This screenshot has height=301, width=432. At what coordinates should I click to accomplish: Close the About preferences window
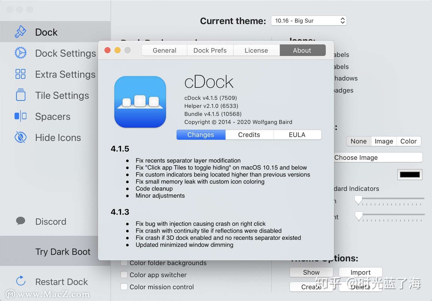tap(107, 50)
